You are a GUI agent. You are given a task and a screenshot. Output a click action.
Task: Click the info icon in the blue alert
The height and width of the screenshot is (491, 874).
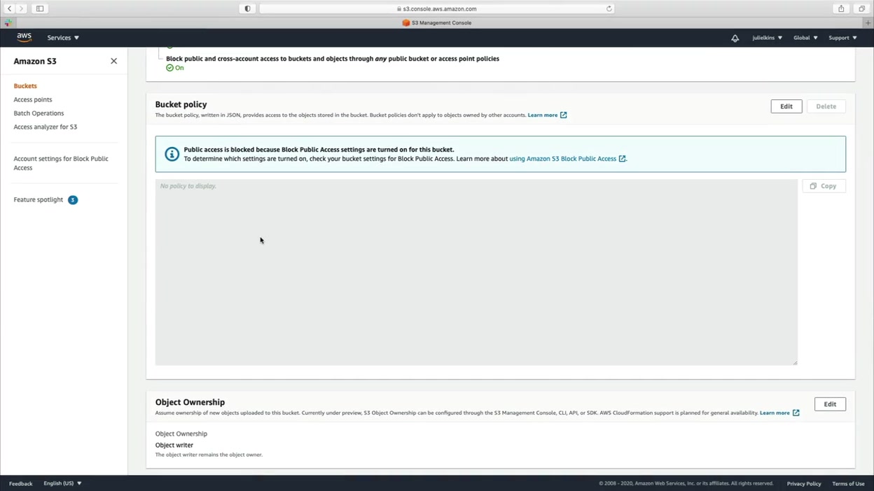pyautogui.click(x=172, y=154)
